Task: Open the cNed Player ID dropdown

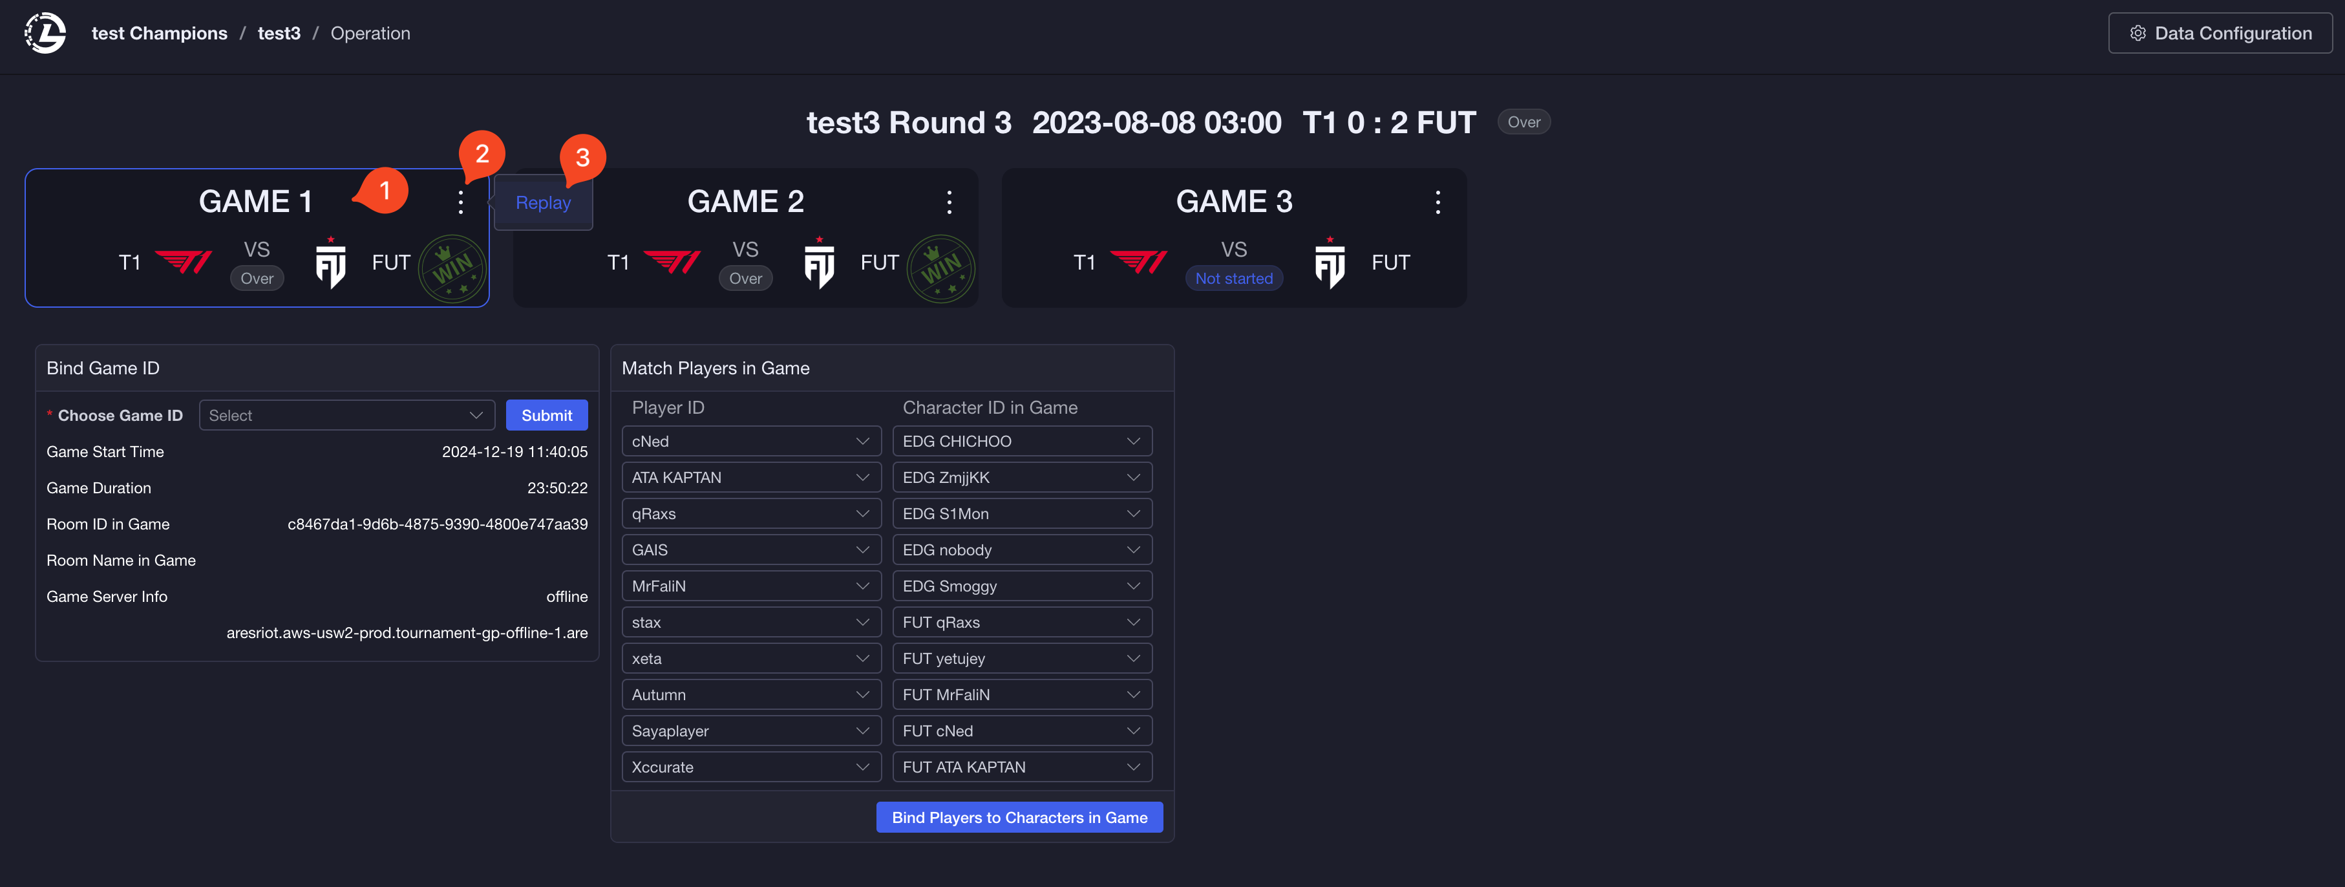Action: 750,441
